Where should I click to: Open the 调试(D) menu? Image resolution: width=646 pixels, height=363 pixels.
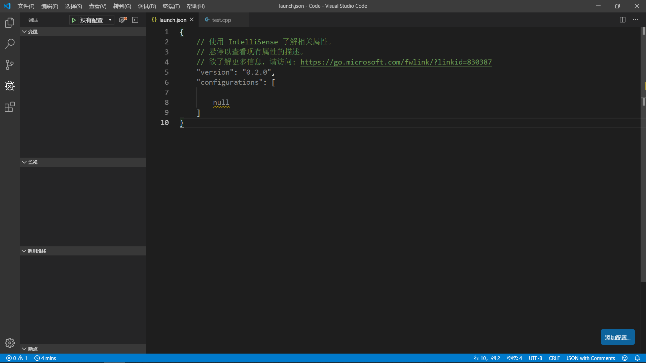[147, 6]
